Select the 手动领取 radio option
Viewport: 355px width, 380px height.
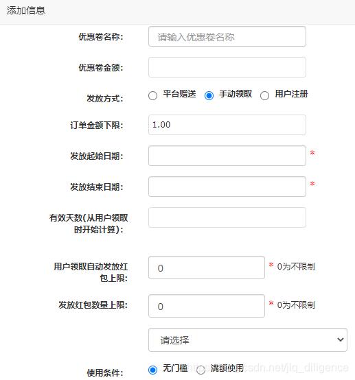[x=209, y=96]
